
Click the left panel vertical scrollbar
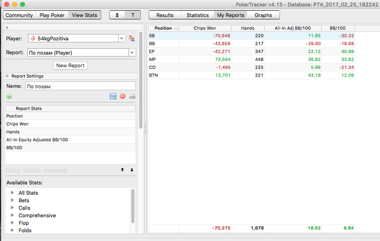click(x=141, y=80)
